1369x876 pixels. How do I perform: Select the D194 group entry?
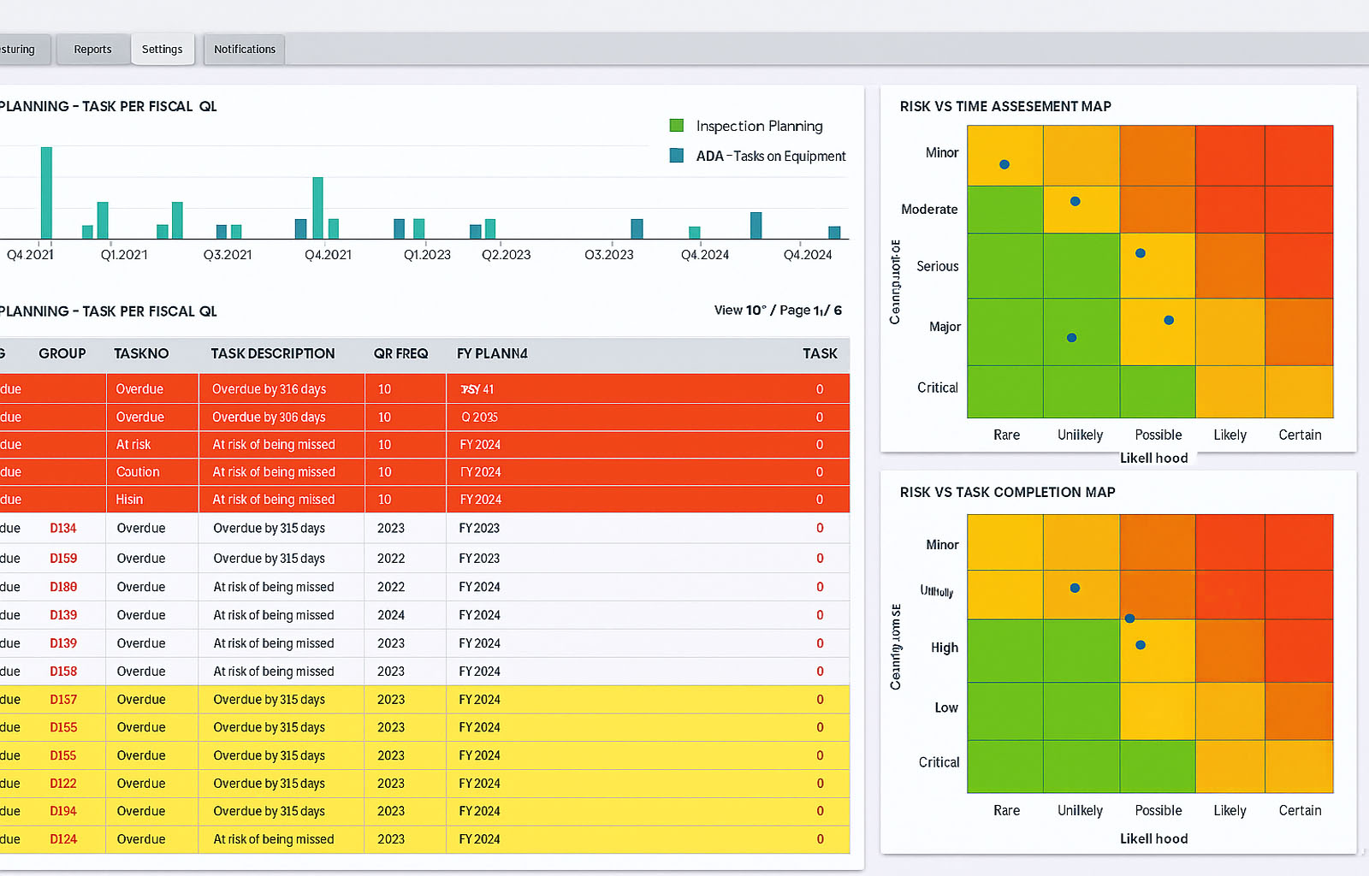(x=63, y=811)
